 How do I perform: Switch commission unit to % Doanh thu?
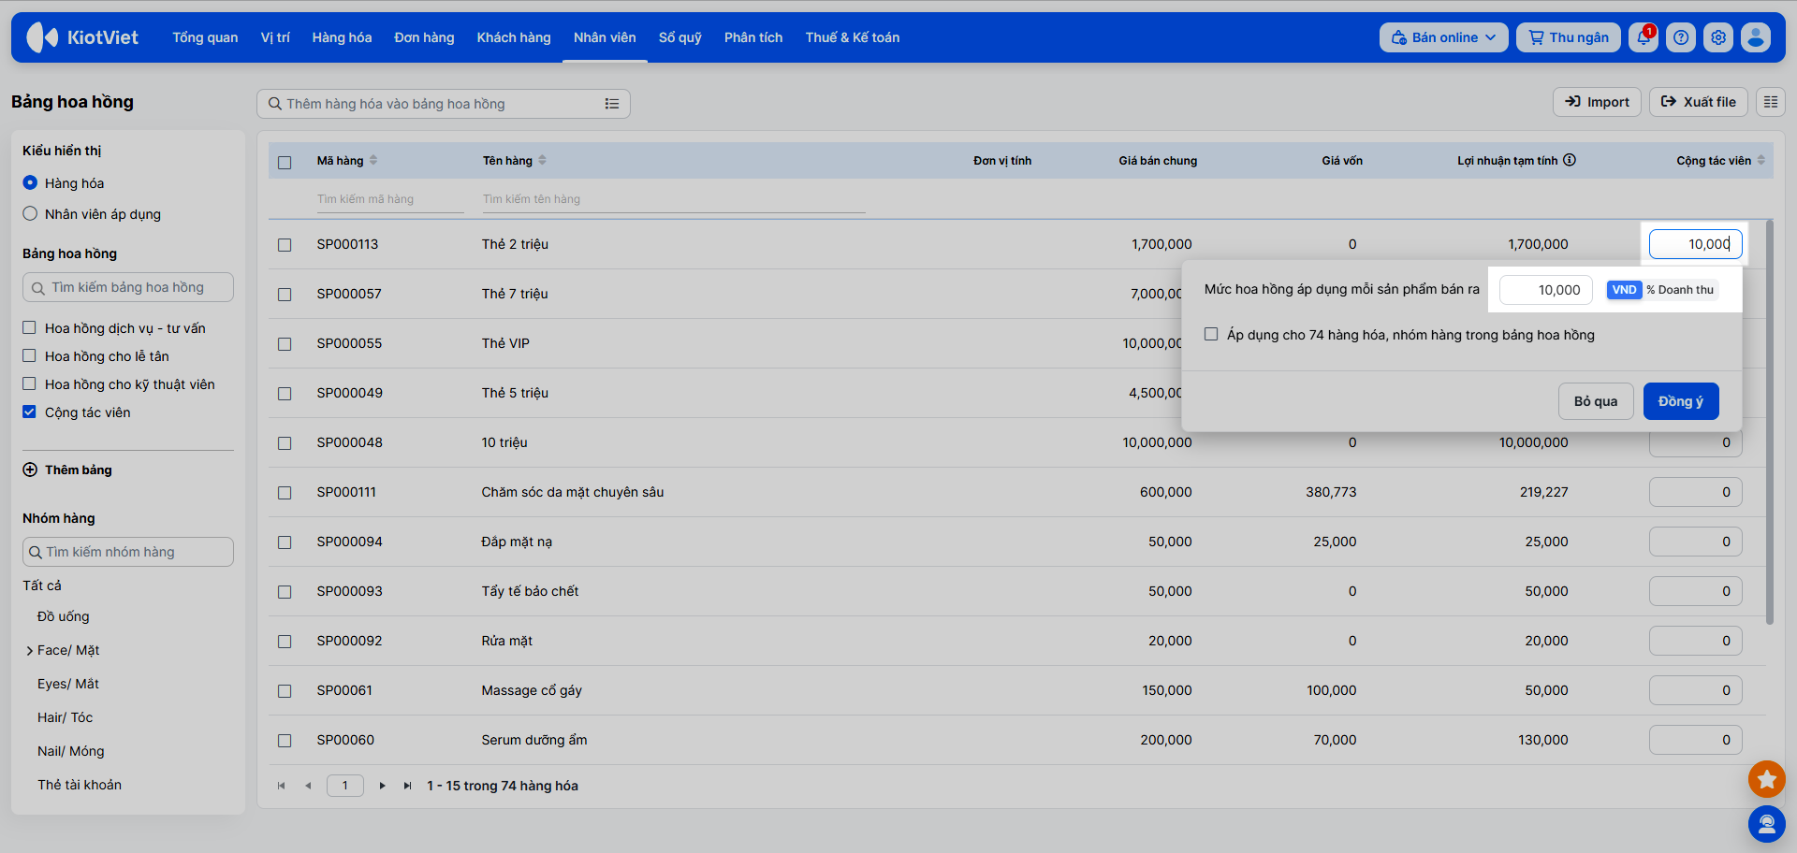point(1681,290)
